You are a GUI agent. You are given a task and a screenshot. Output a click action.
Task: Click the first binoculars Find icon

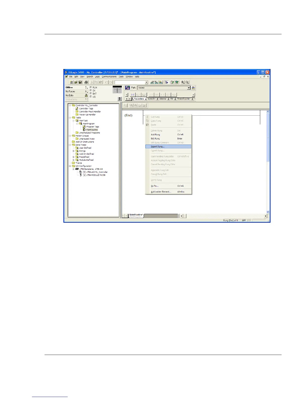click(152, 82)
